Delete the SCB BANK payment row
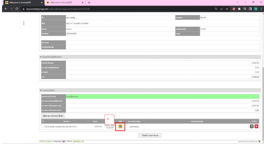The width and height of the screenshot is (264, 144). 256,126
